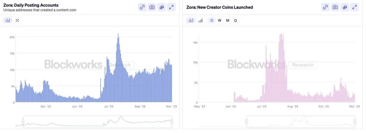Select daily (D) interval tab
Screen dimensions: 366x133
pos(212,20)
